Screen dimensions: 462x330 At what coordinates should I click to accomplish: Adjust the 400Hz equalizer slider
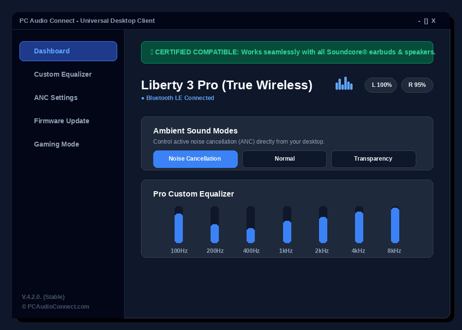click(250, 225)
